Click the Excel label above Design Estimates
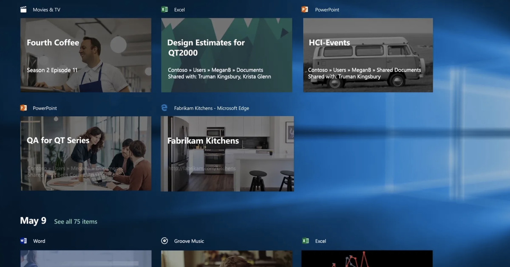 179,10
